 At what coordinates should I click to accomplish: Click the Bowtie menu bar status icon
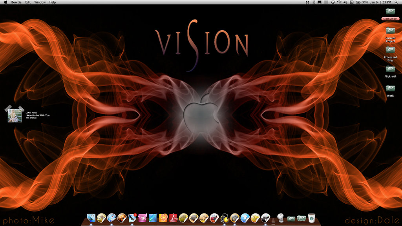(307, 2)
